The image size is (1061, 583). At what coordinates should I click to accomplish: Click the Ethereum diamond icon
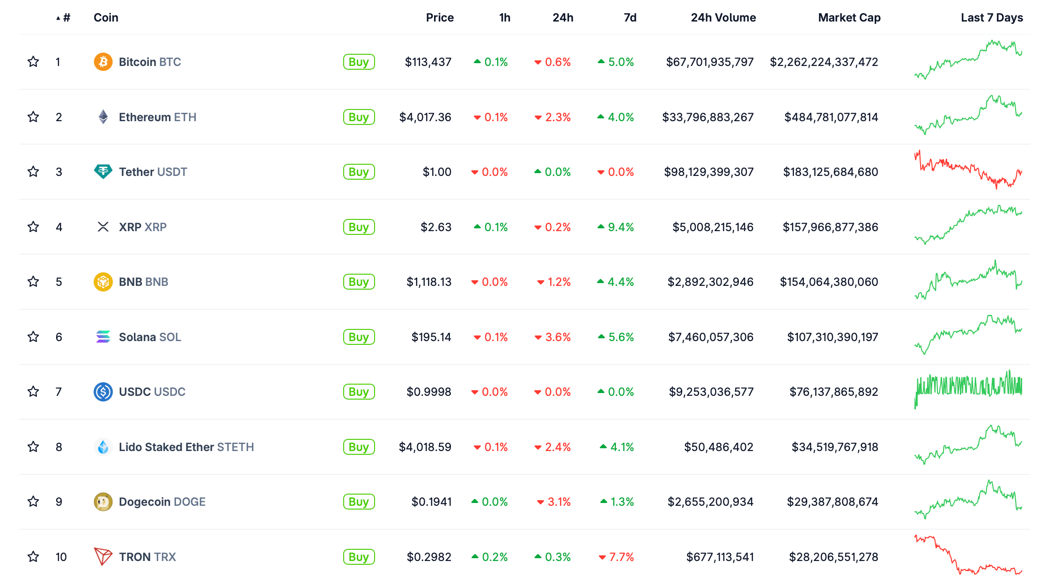pos(103,117)
